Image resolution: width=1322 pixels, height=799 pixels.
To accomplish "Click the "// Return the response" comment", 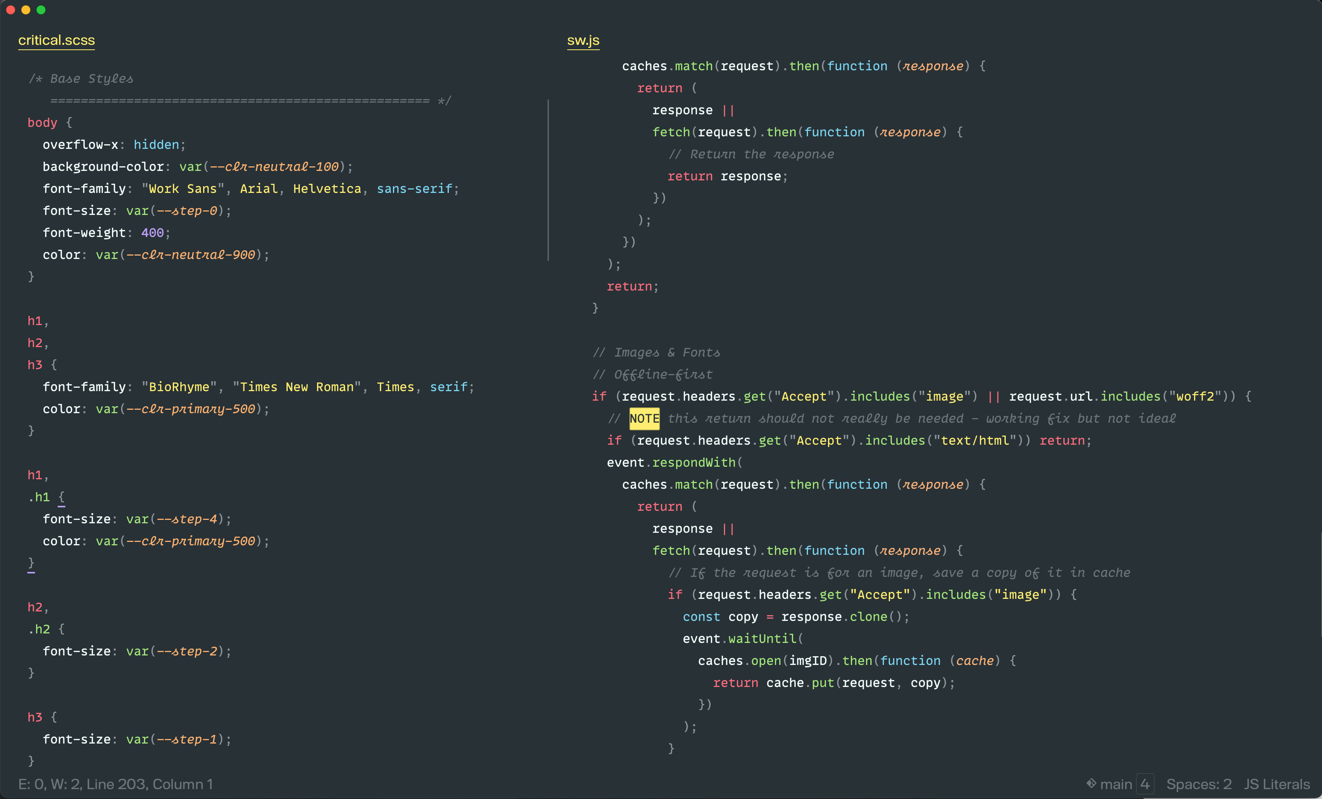I will point(751,154).
